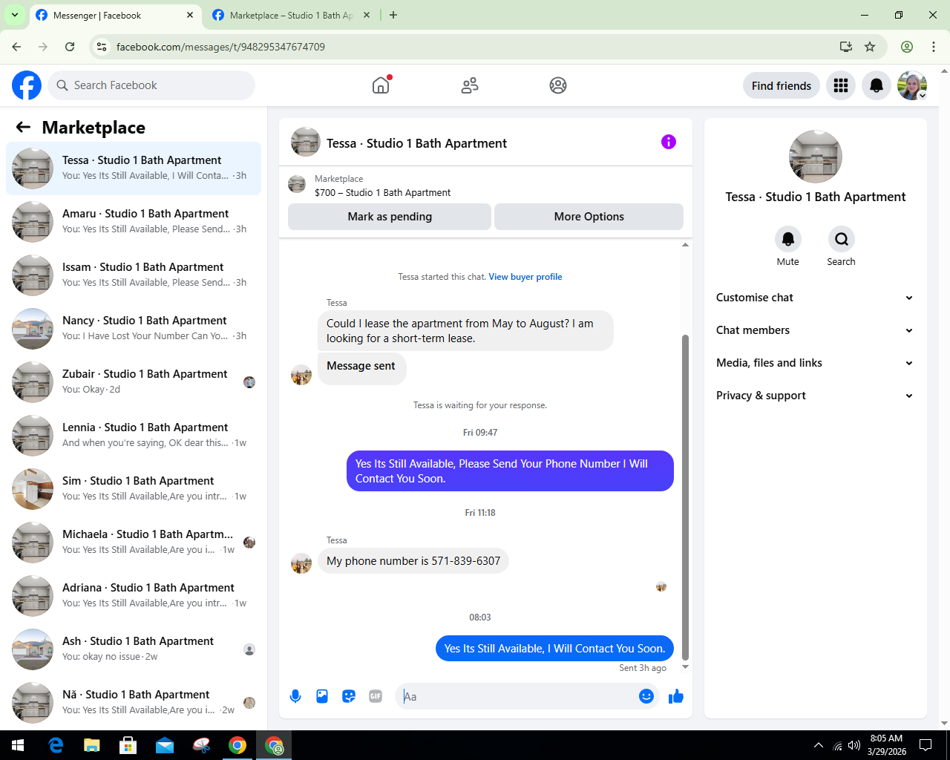Open the Windows Start menu
Viewport: 950px width, 760px height.
coord(18,745)
